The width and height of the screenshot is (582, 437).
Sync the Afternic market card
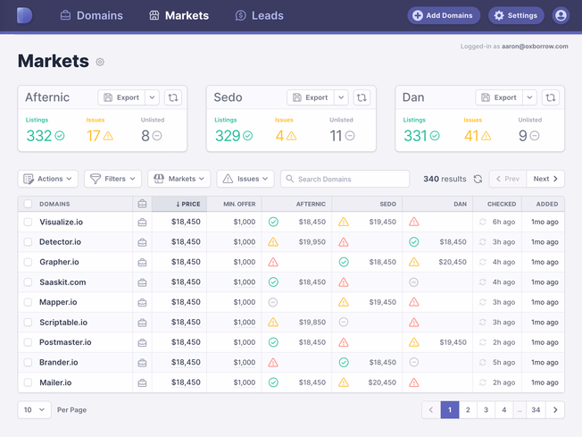tap(173, 97)
